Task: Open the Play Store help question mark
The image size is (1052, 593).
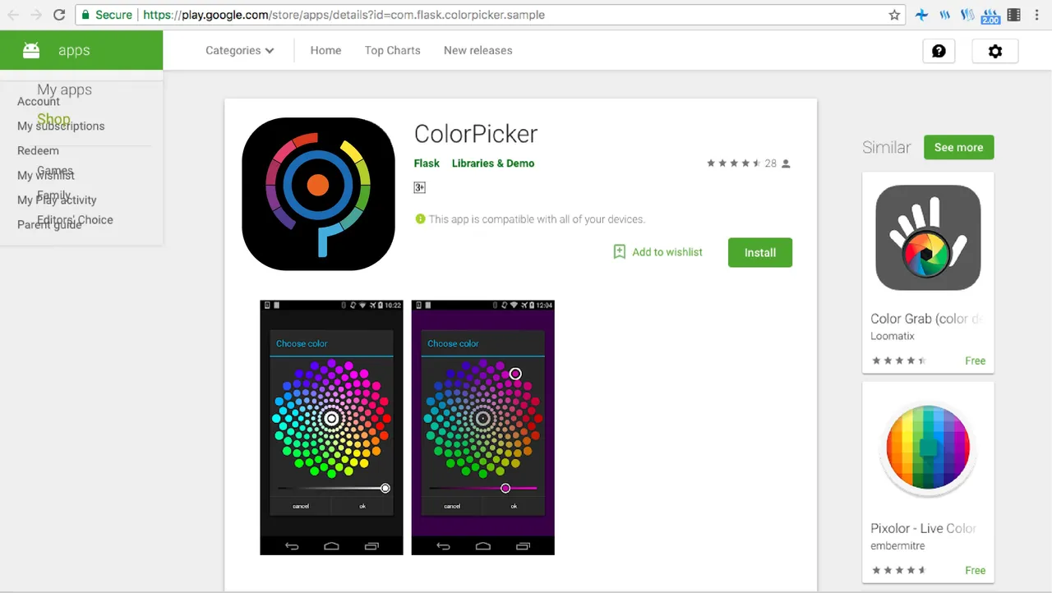Action: tap(939, 51)
